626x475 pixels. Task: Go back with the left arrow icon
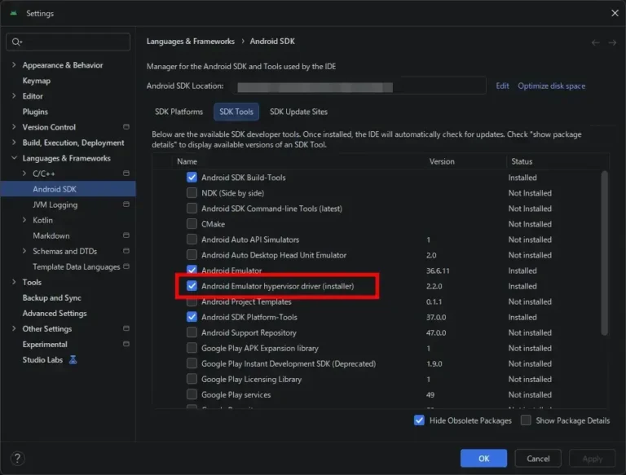595,42
